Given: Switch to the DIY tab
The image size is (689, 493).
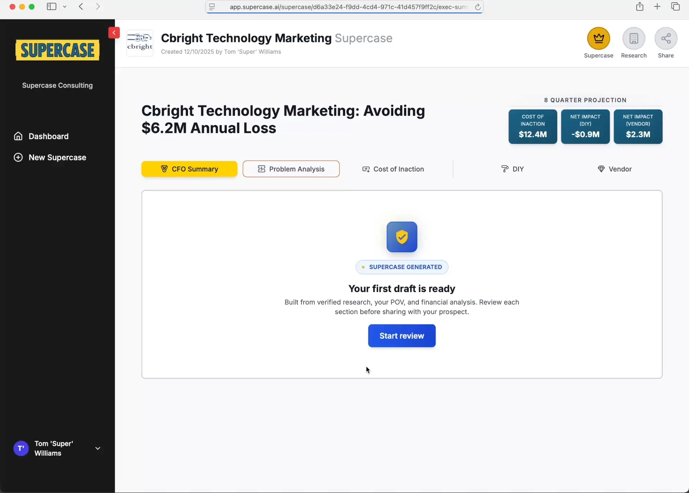Looking at the screenshot, I should coord(512,169).
